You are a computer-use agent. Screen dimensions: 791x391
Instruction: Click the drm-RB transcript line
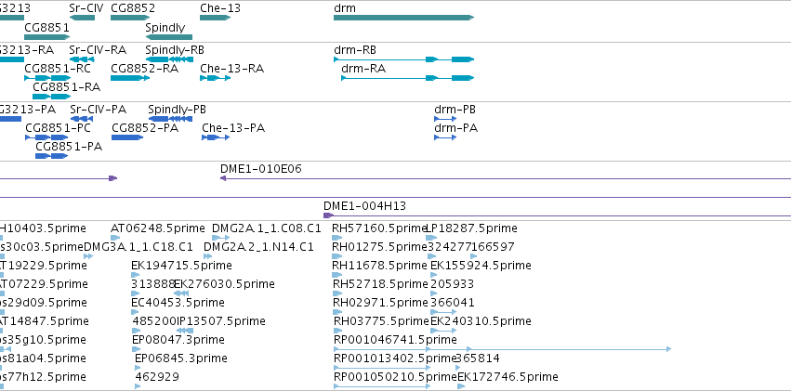(403, 59)
